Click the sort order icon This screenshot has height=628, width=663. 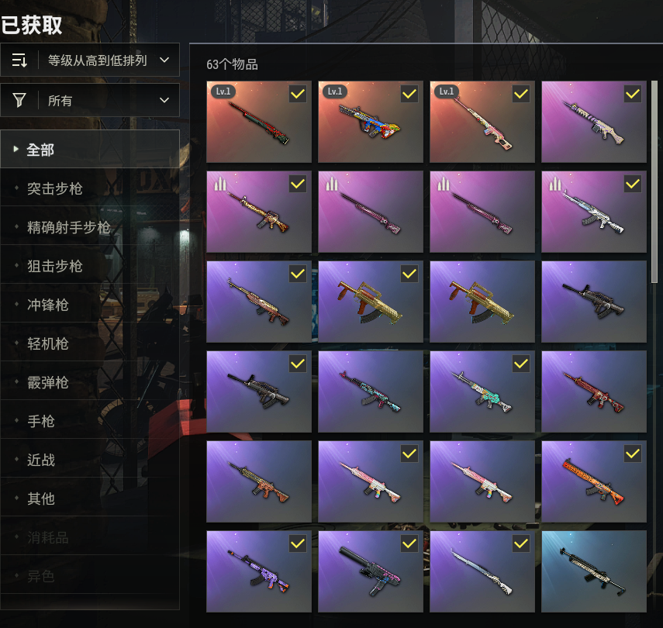(x=19, y=60)
